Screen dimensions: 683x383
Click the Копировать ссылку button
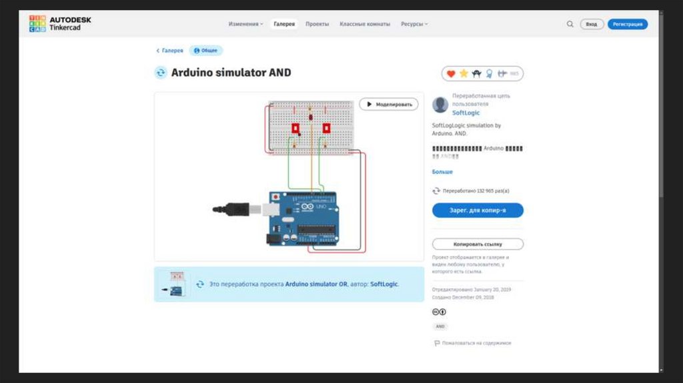[x=478, y=244]
